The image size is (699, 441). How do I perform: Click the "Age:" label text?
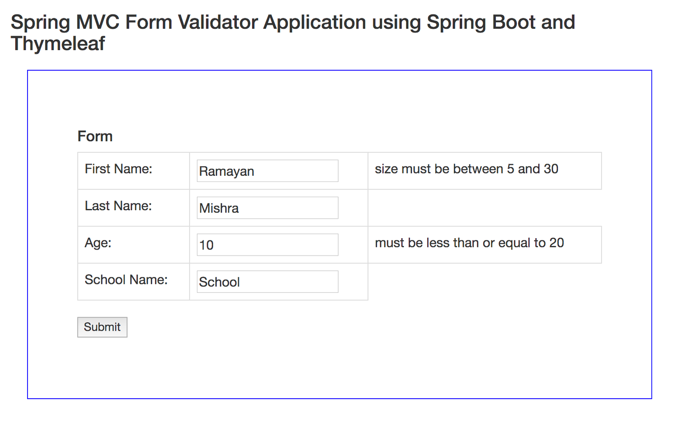click(98, 243)
